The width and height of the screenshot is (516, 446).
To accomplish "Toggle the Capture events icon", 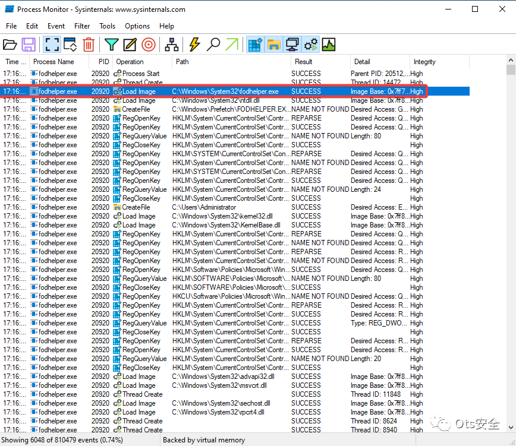I will [52, 45].
